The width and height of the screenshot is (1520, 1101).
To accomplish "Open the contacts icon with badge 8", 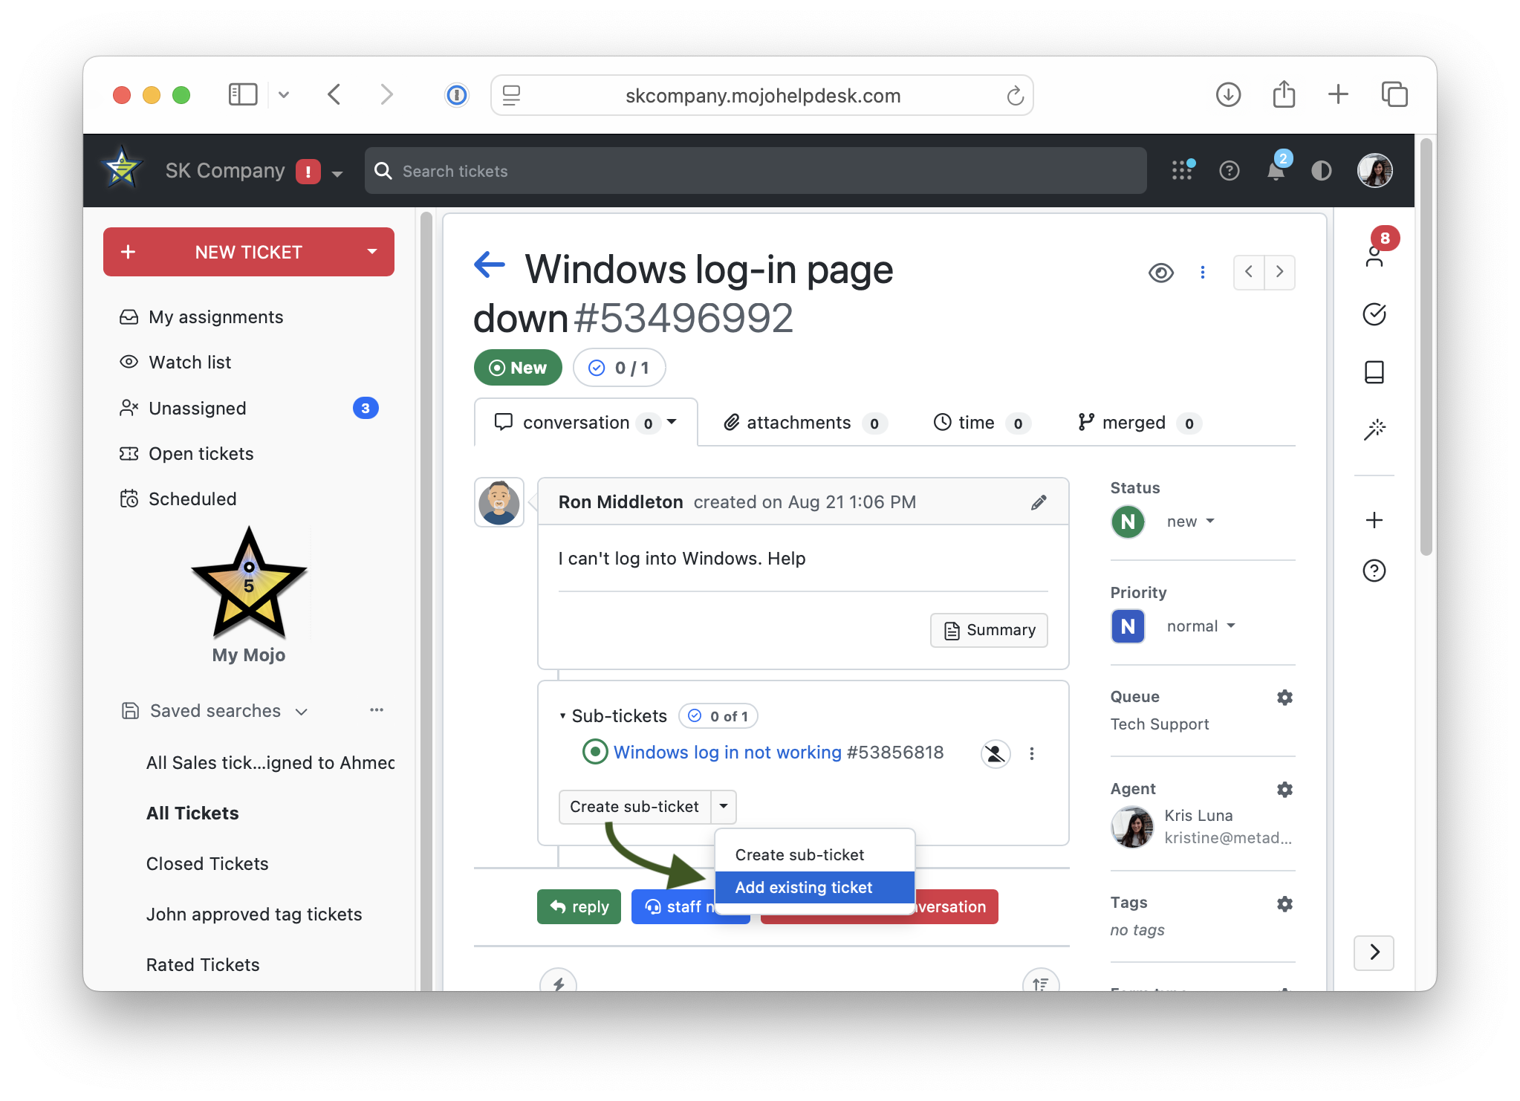I will pyautogui.click(x=1374, y=256).
